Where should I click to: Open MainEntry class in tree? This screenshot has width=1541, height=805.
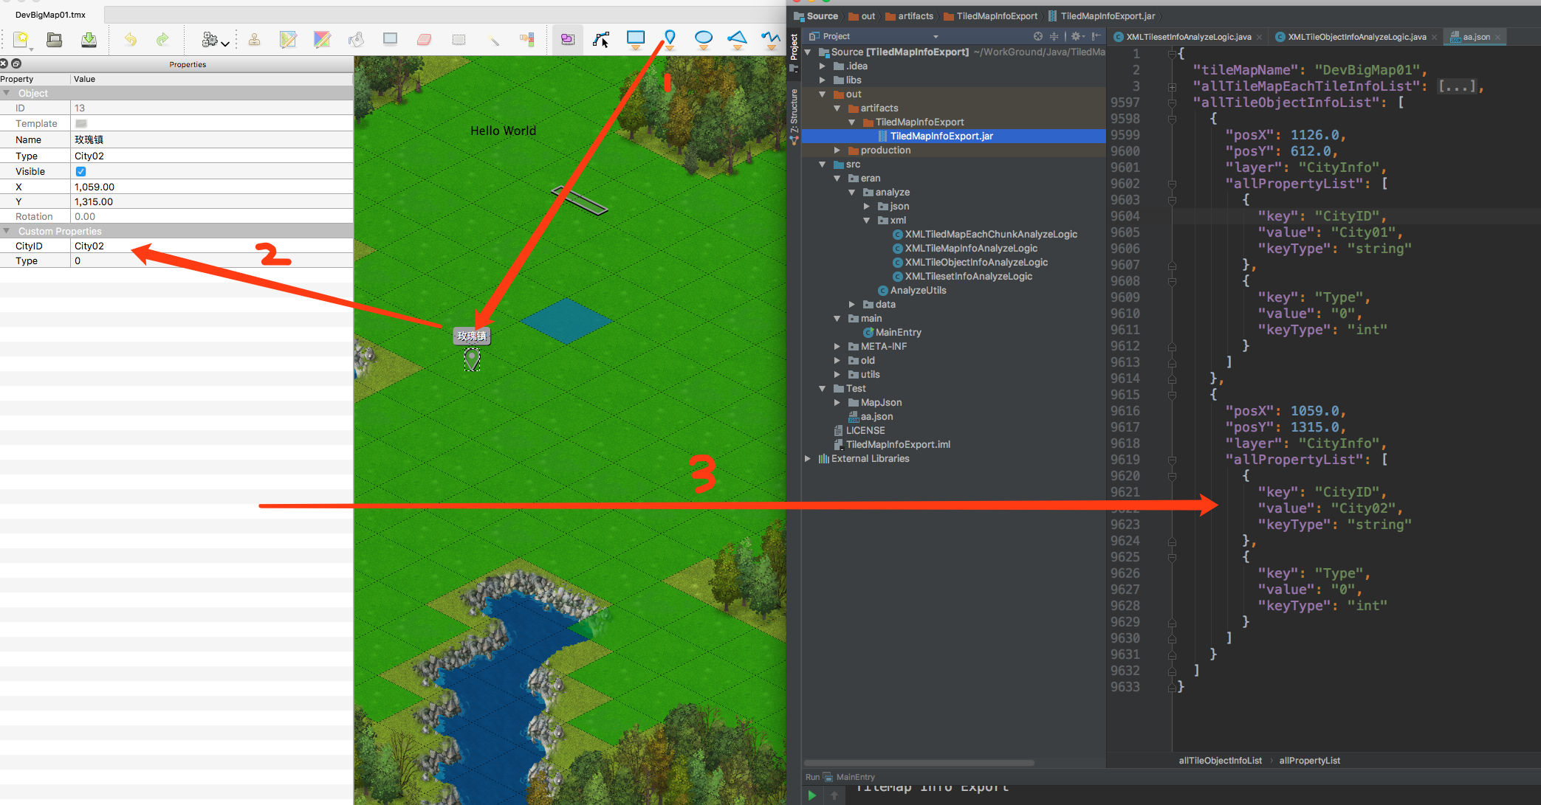[898, 333]
